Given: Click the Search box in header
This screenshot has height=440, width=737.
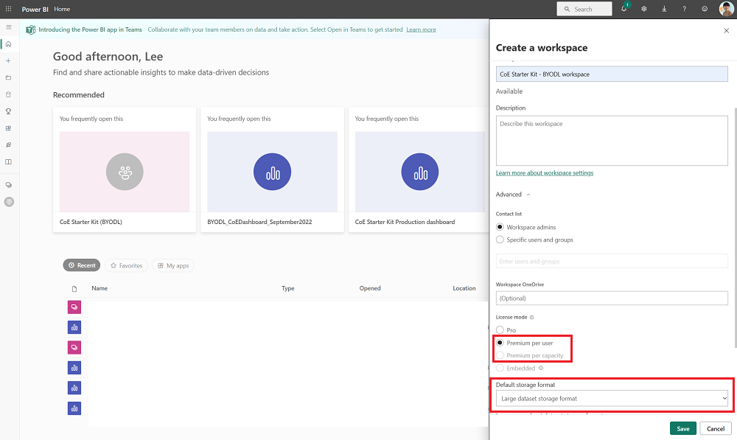Looking at the screenshot, I should click(584, 9).
